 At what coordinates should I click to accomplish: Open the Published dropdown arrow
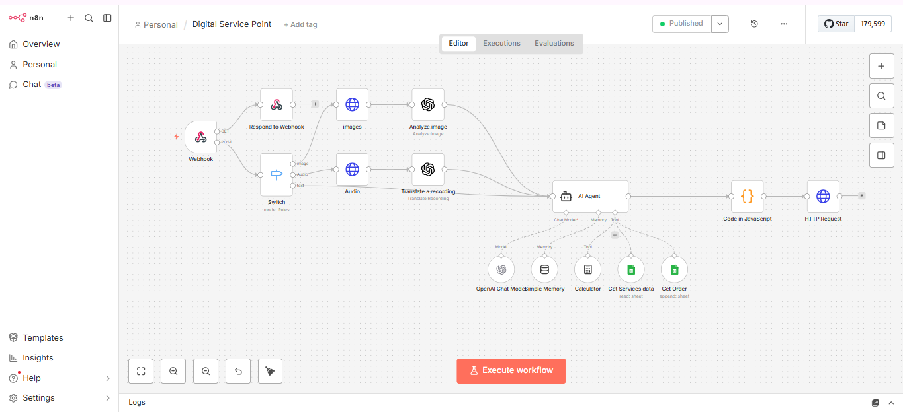pyautogui.click(x=720, y=24)
